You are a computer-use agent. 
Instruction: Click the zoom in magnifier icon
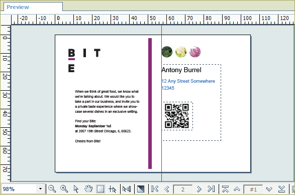point(64,188)
